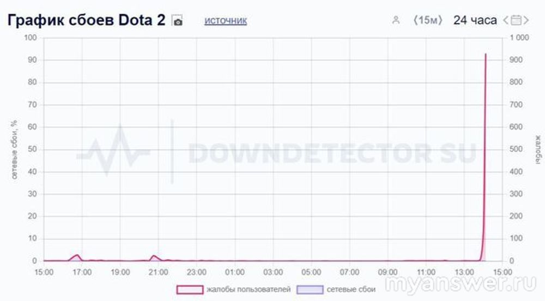Open the 'источник' source link
Viewport: 545px width, 301px height.
[226, 21]
